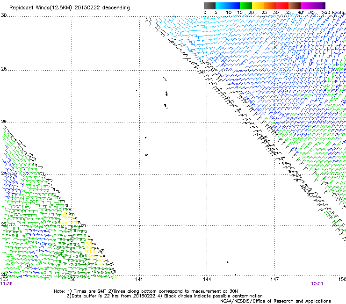Click the green 15-20 knots legend segment
The image size is (346, 304).
point(246,6)
